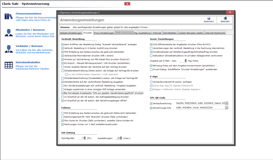
Task: Enable 'Rechnungsanschrift: Feld Branche drucken' checkbox
Action: [63, 117]
